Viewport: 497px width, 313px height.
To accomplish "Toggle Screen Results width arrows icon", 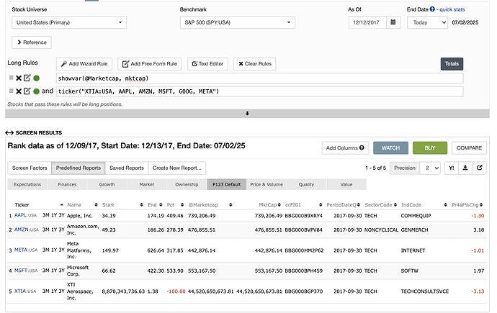I will coord(9,132).
